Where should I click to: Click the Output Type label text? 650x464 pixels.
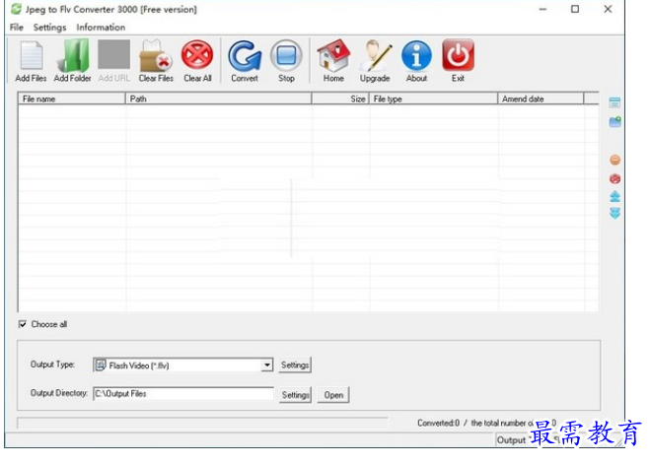(x=52, y=365)
